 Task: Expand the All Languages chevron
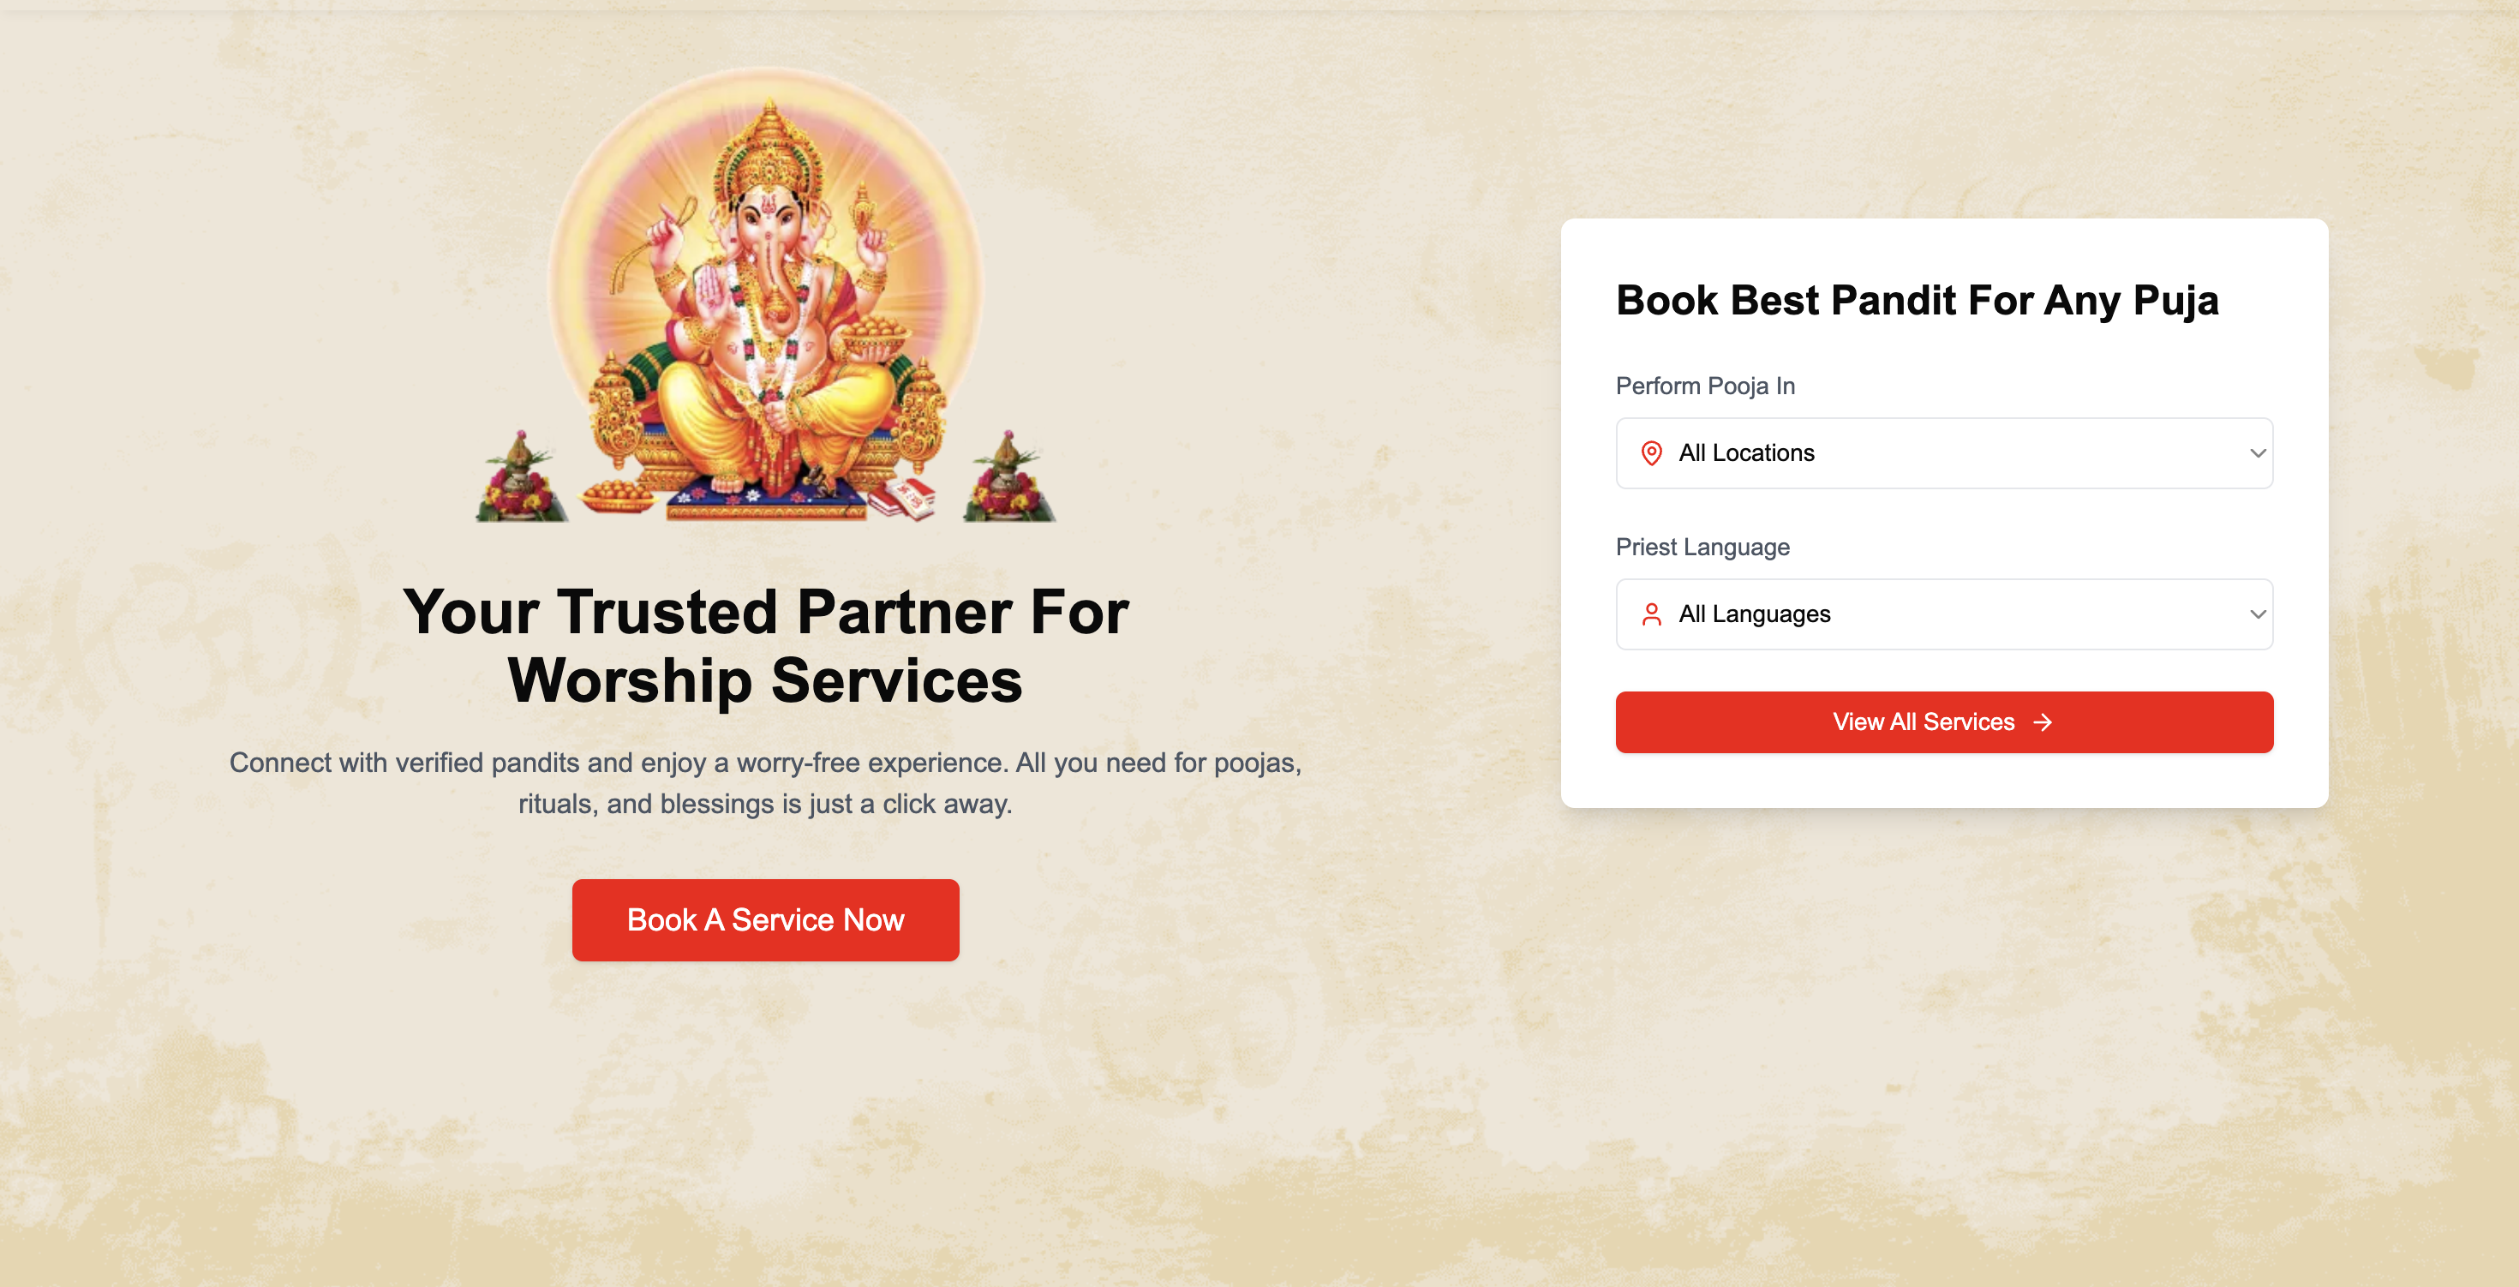click(2257, 614)
